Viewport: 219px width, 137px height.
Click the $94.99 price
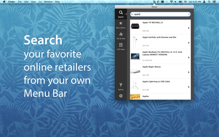point(146,31)
